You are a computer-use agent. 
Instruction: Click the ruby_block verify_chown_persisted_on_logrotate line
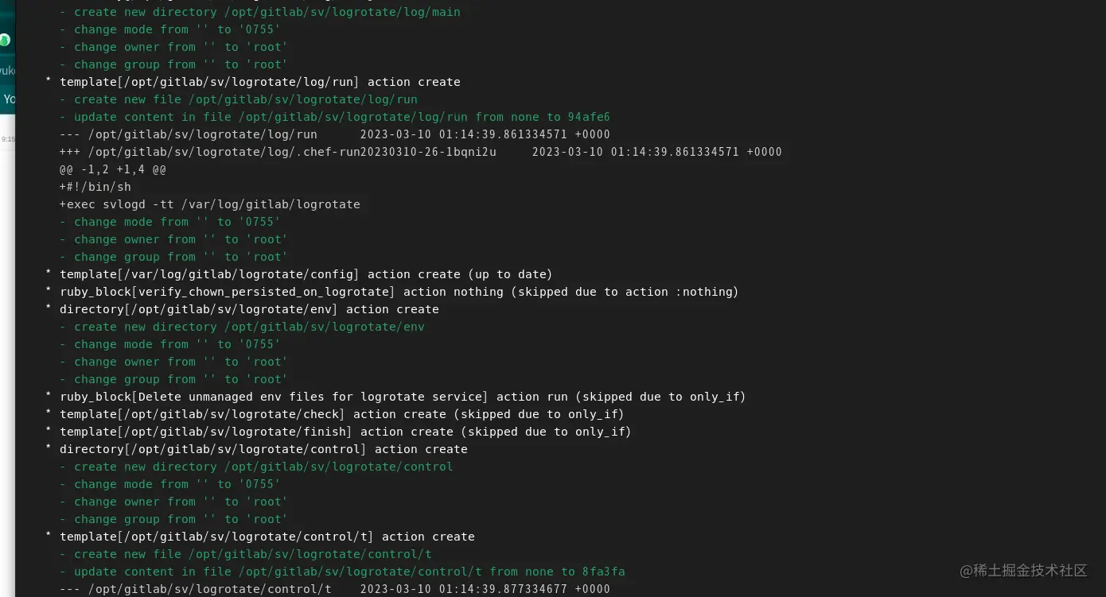tap(392, 292)
